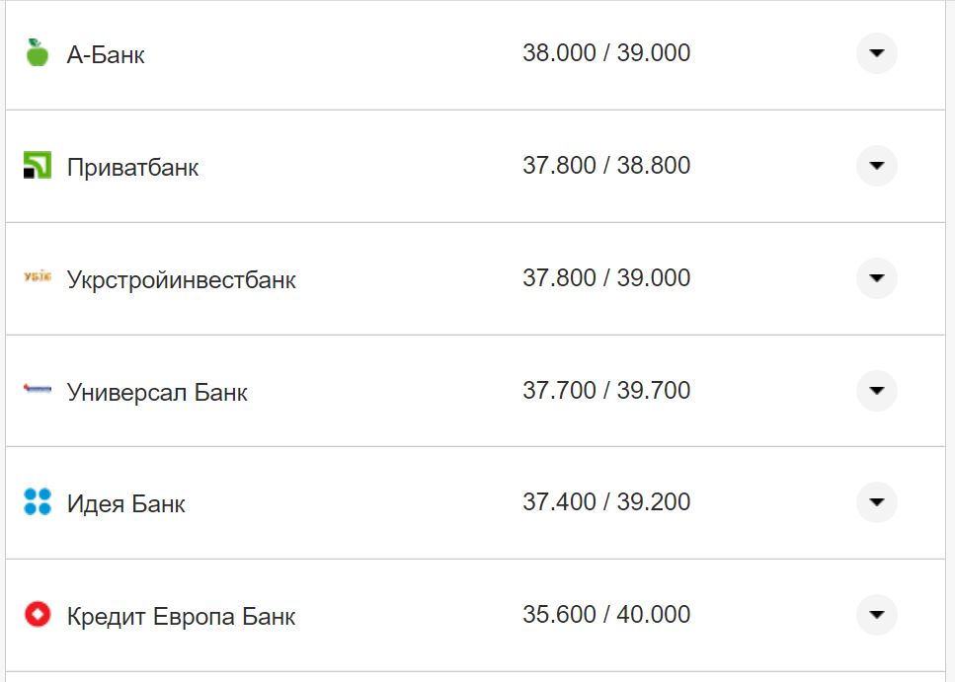Click the Идея Банк blue dots logo
This screenshot has height=682, width=955.
(x=38, y=502)
